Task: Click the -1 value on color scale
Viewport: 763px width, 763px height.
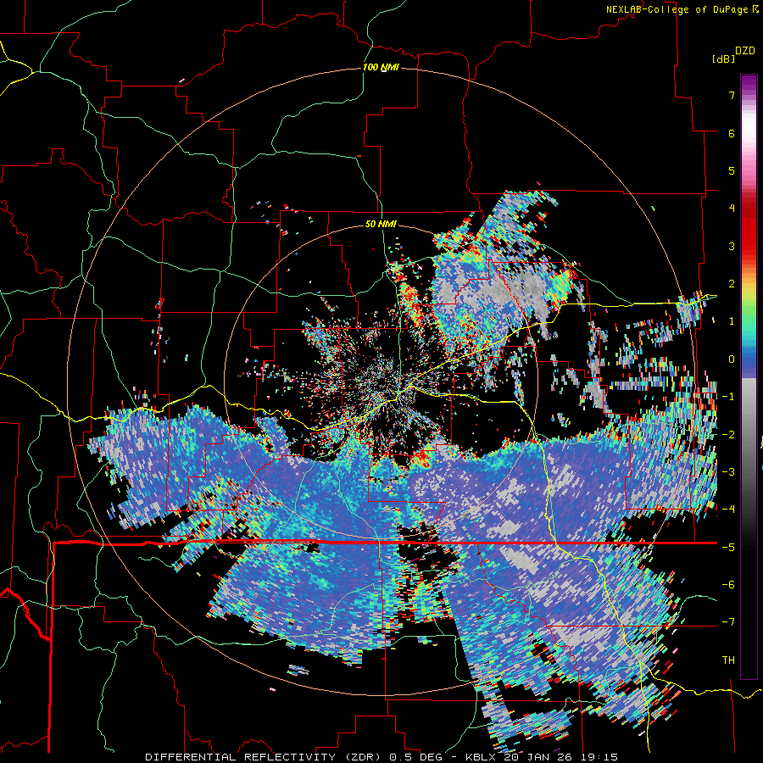Action: 728,397
